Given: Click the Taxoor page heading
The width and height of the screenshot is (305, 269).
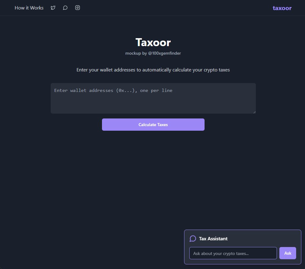Looking at the screenshot, I should click(153, 42).
